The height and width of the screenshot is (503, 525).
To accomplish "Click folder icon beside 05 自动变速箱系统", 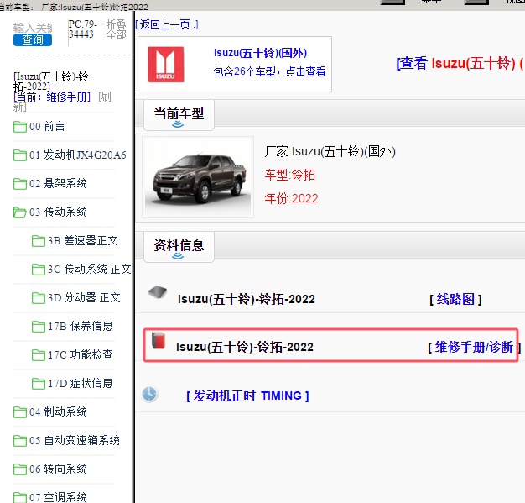I will point(20,440).
